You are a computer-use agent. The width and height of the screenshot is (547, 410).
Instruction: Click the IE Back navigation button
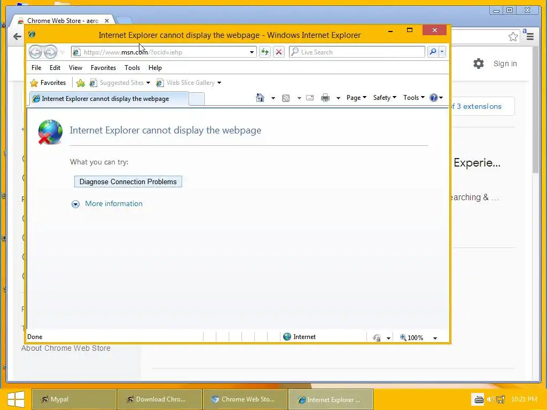[x=35, y=52]
